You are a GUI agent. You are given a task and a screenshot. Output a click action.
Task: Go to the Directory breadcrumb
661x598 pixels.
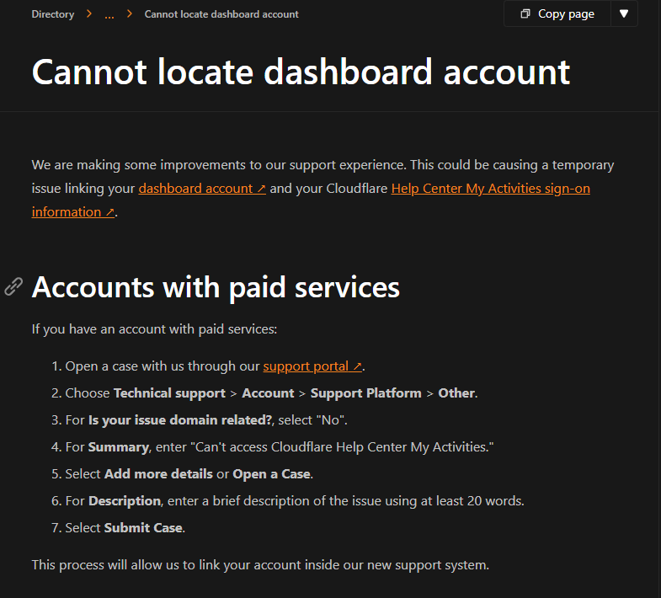[53, 14]
